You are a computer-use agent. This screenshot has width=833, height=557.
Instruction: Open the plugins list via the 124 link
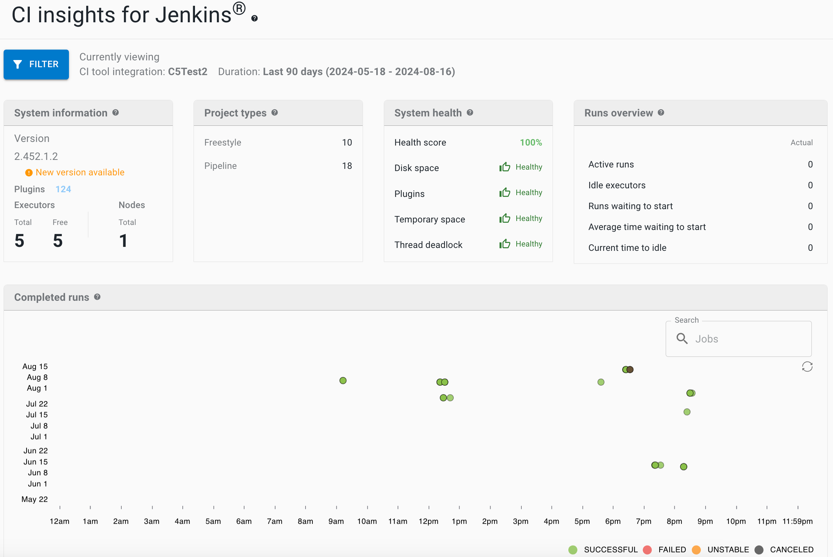pos(63,189)
